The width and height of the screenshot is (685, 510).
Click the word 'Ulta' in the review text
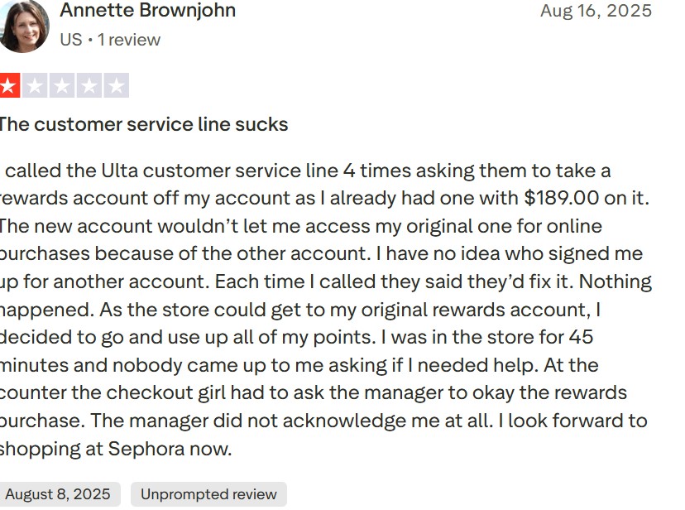click(119, 171)
